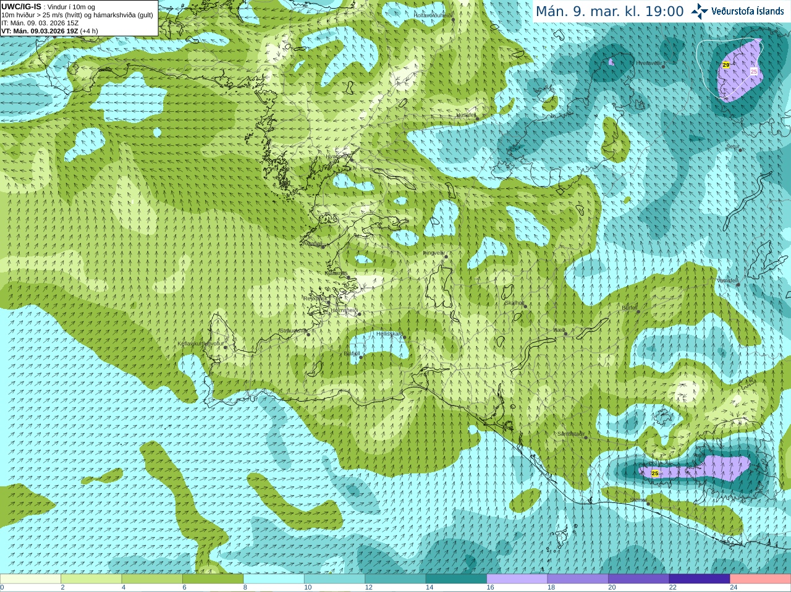The width and height of the screenshot is (791, 592).
Task: Click the Veðurstofa Íslands name text
Action: coord(747,11)
